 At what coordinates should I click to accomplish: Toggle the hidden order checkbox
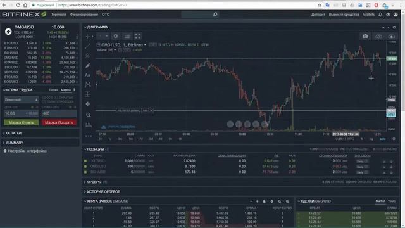(56, 98)
